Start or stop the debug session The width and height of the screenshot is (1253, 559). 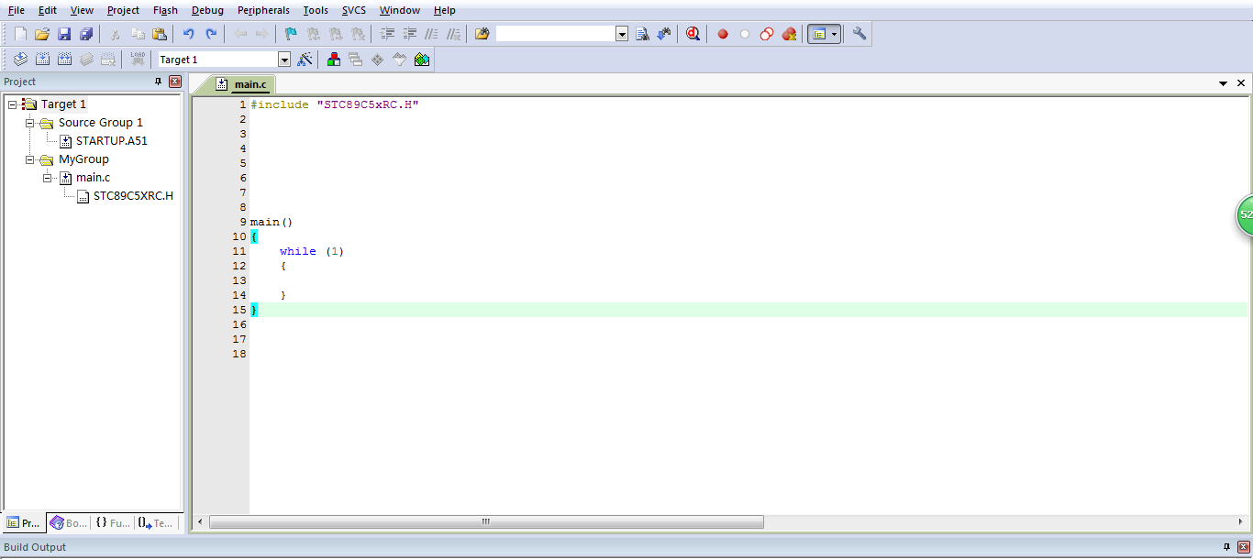click(x=693, y=34)
